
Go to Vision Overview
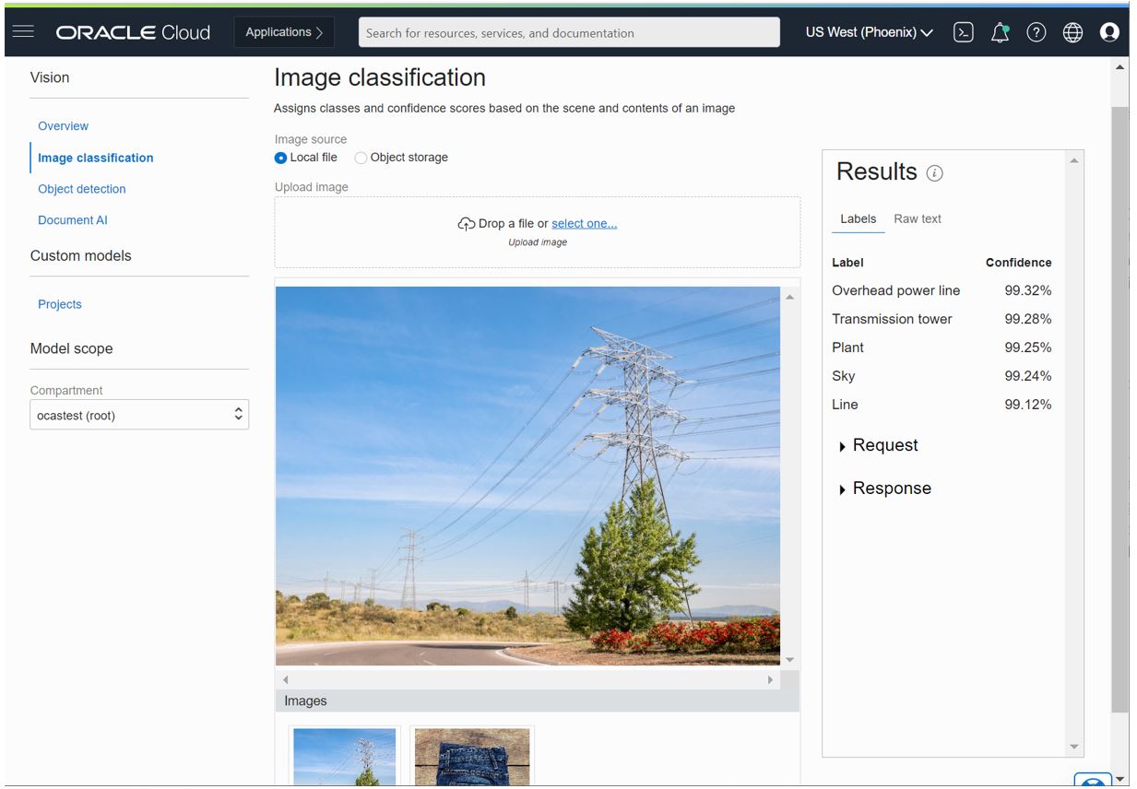point(64,126)
